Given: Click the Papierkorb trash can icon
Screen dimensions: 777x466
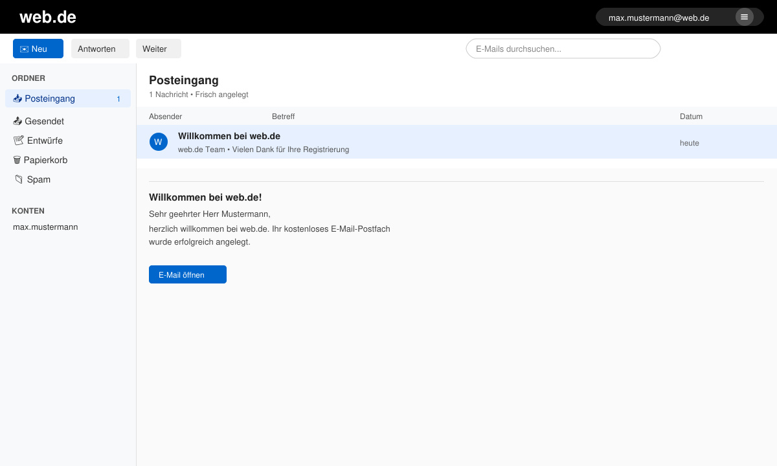Looking at the screenshot, I should pos(17,160).
